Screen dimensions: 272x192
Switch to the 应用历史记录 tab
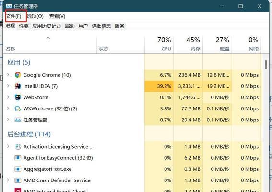pos(47,26)
